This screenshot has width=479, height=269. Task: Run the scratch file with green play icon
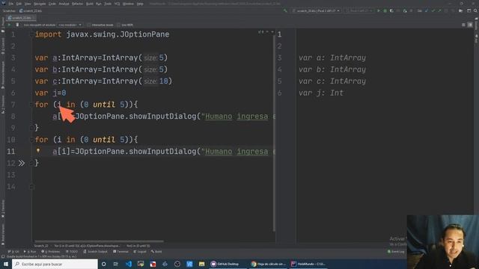click(9, 25)
